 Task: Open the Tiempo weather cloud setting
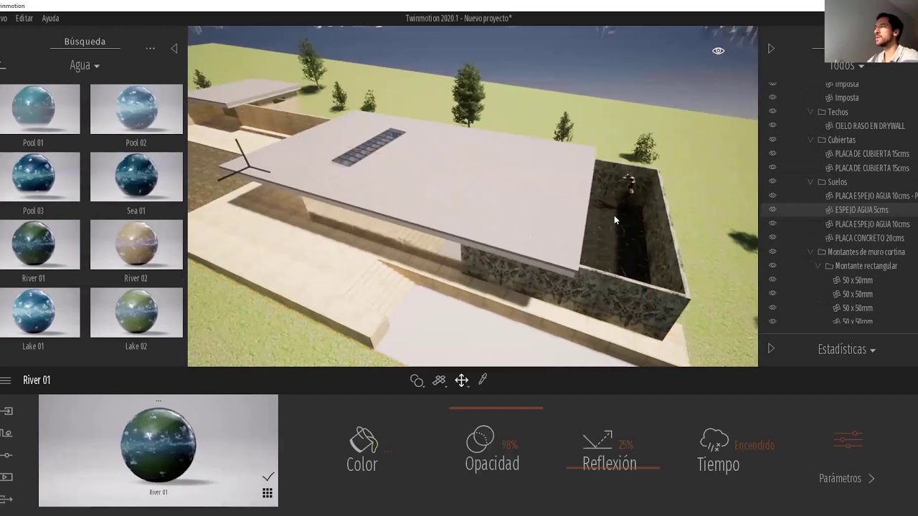tap(714, 439)
